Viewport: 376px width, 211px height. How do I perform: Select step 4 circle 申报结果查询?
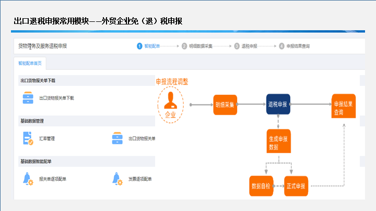[281, 46]
